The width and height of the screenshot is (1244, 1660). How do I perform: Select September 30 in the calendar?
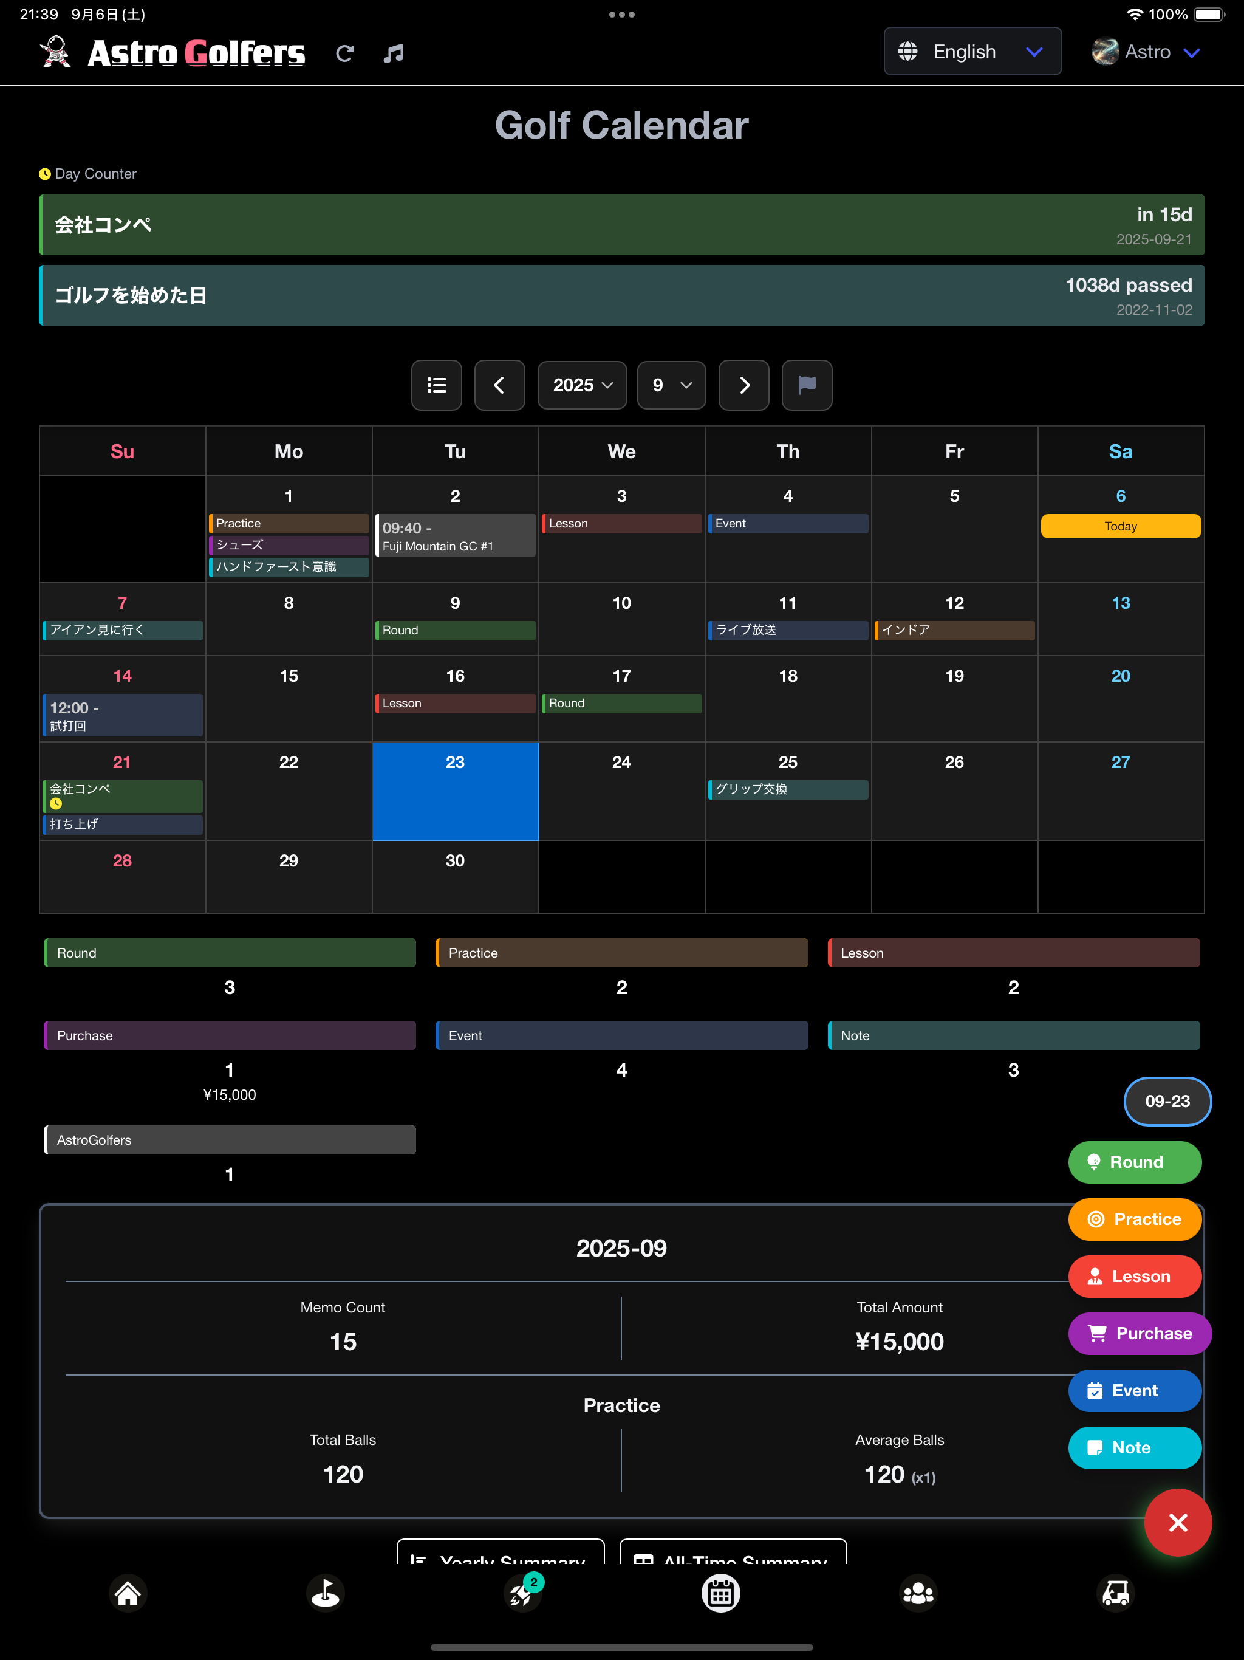point(456,877)
